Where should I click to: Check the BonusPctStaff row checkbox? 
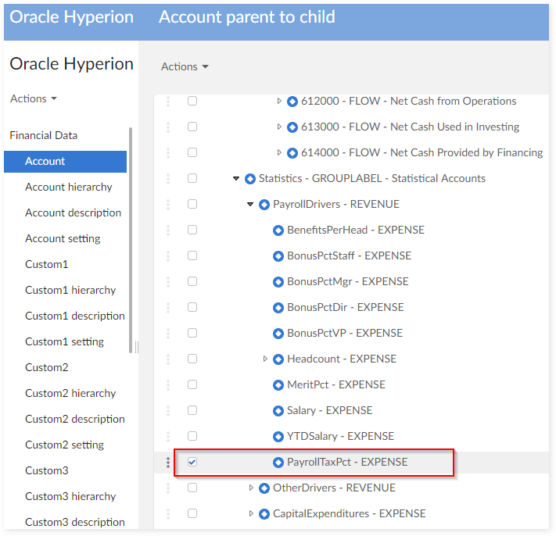click(x=192, y=256)
